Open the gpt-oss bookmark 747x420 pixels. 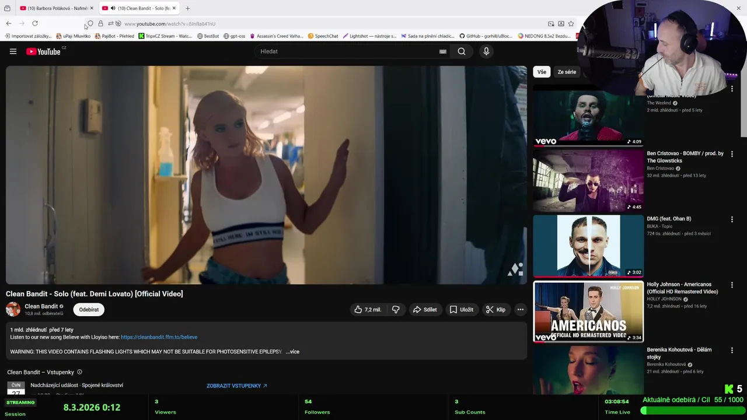pyautogui.click(x=234, y=36)
